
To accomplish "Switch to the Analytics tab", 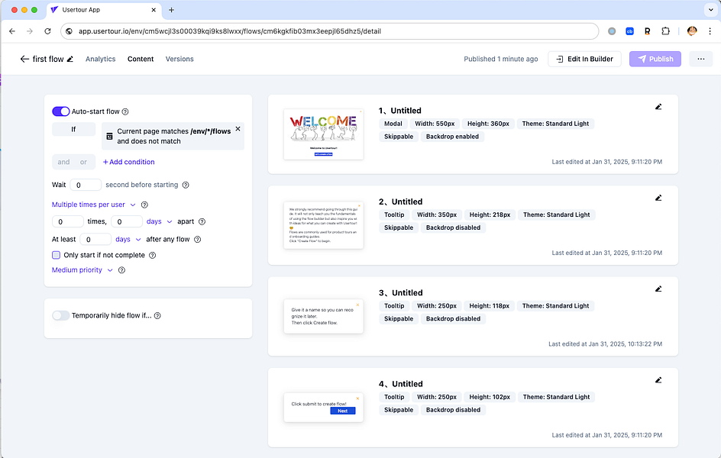I will tap(100, 59).
